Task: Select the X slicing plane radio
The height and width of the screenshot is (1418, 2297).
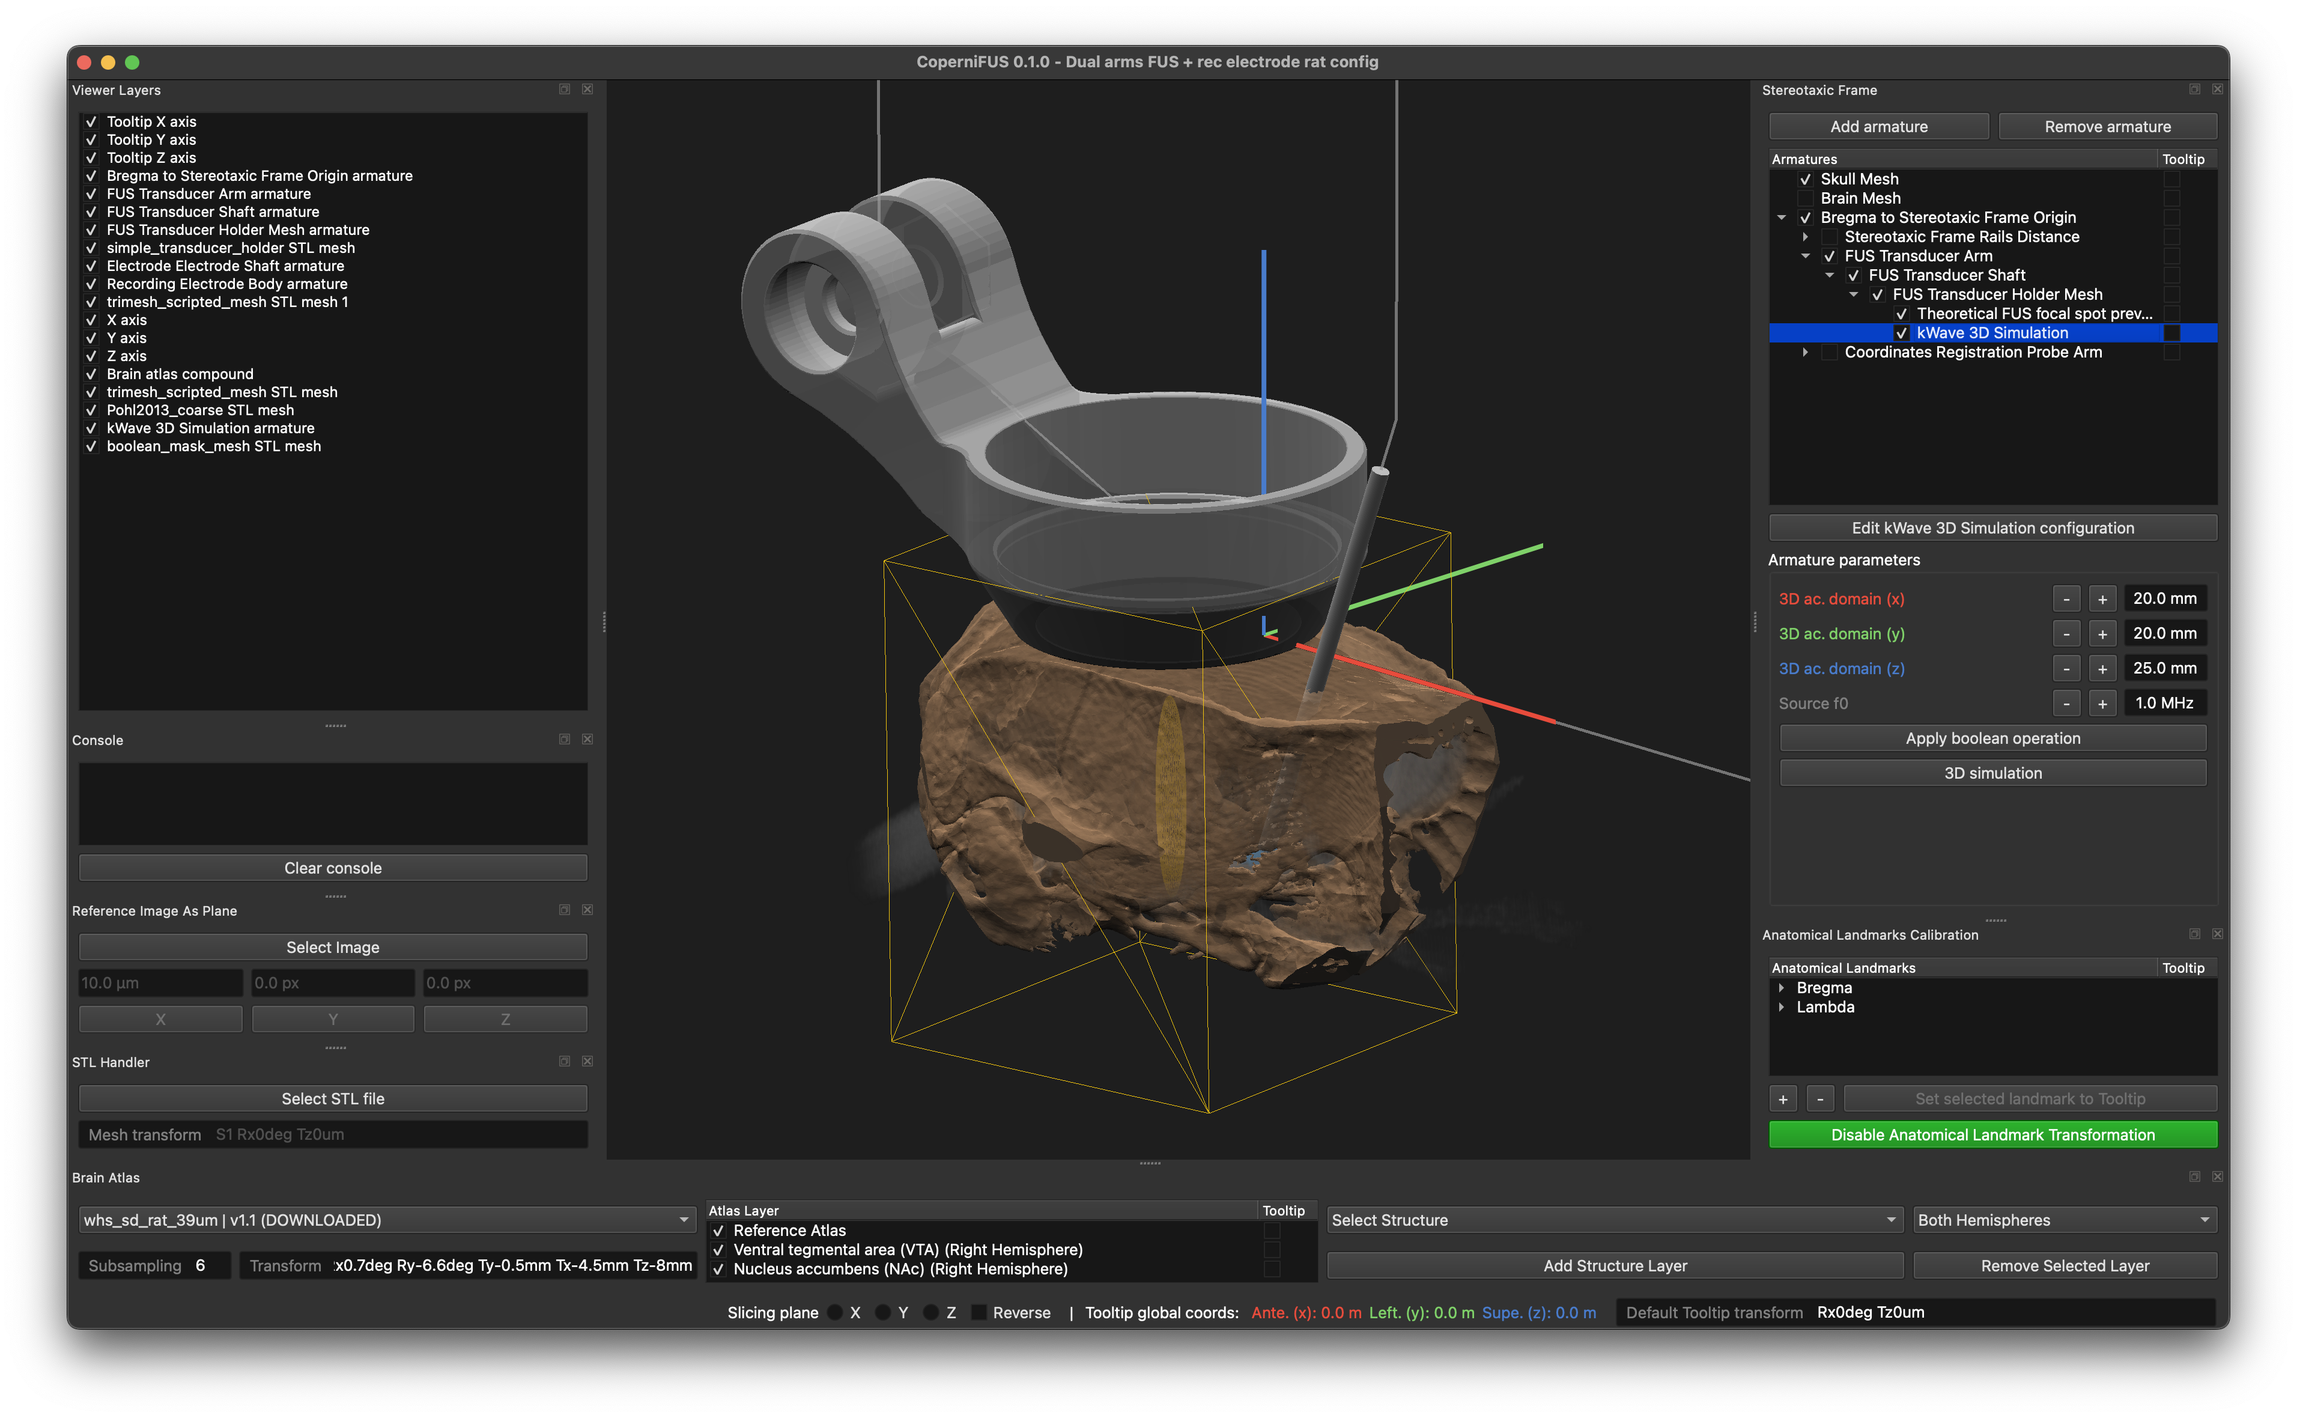Action: pos(834,1312)
